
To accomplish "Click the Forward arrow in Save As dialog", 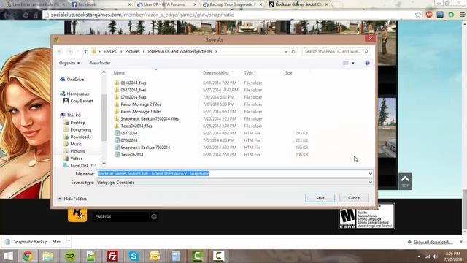I will pos(69,52).
